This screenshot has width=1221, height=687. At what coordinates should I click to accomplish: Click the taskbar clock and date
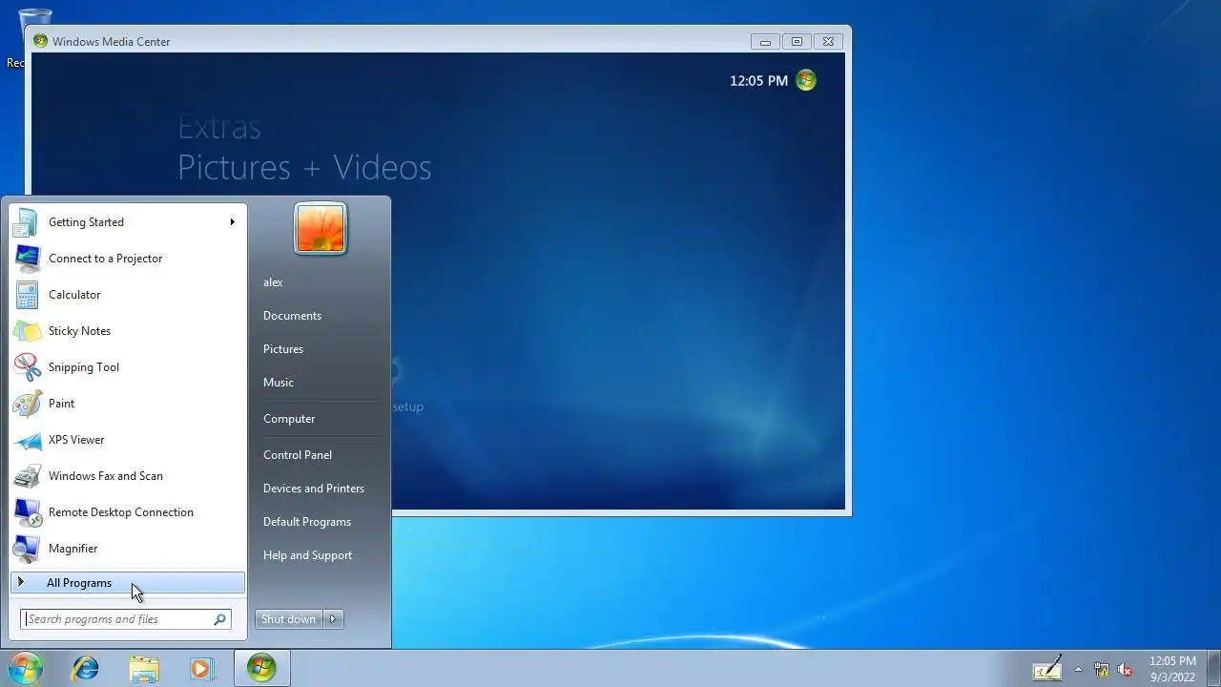point(1172,669)
